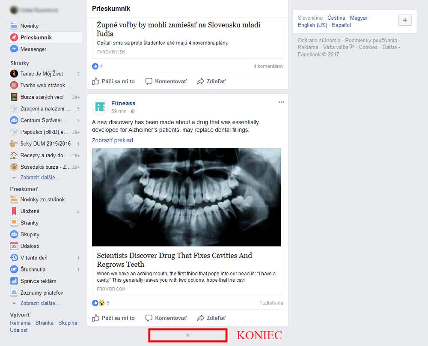Click Fitneass page profile picture
This screenshot has height=346, width=428.
click(100, 107)
